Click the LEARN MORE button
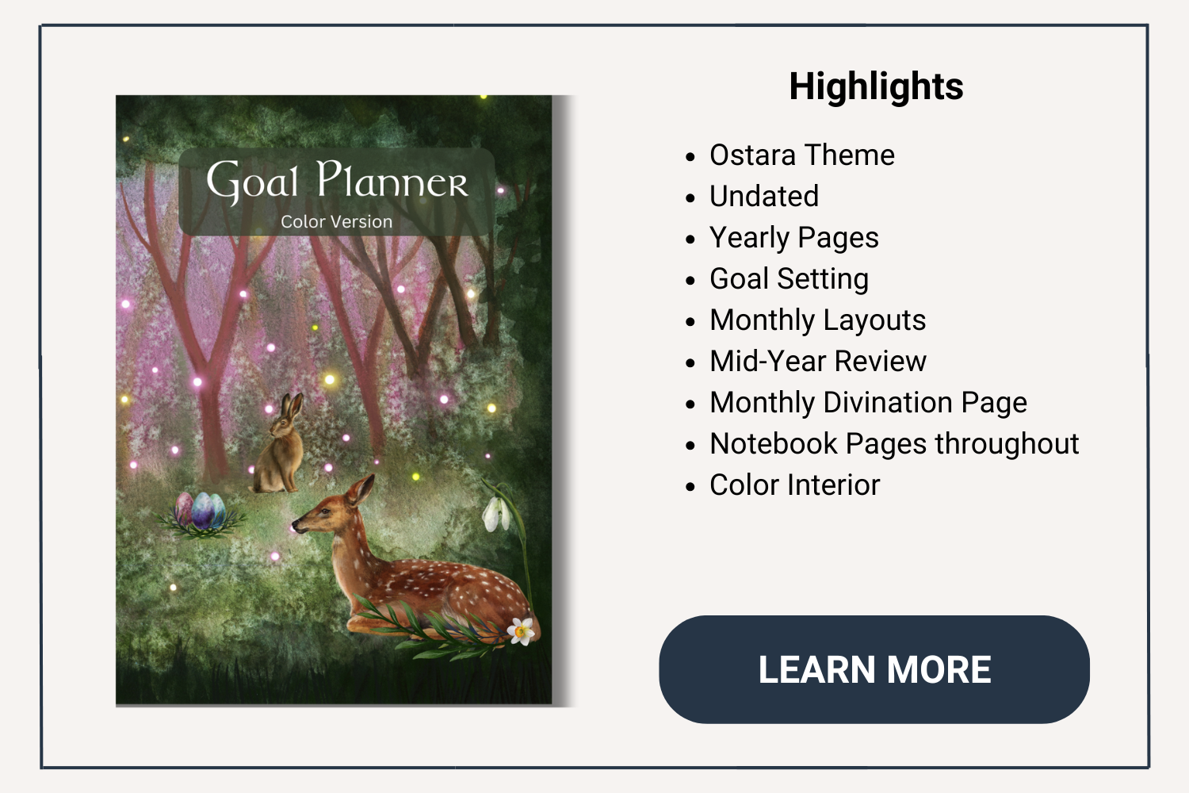 [874, 669]
